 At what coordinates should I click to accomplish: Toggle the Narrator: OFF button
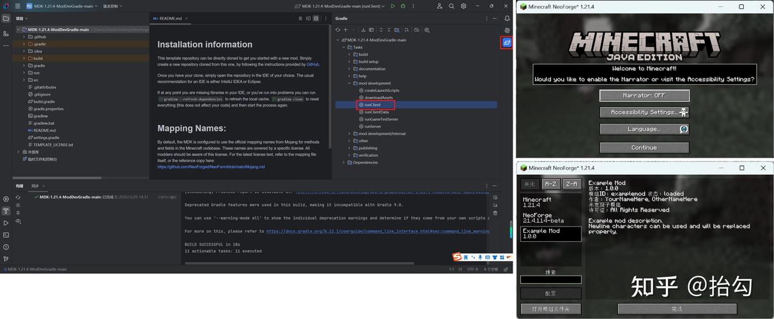(644, 96)
